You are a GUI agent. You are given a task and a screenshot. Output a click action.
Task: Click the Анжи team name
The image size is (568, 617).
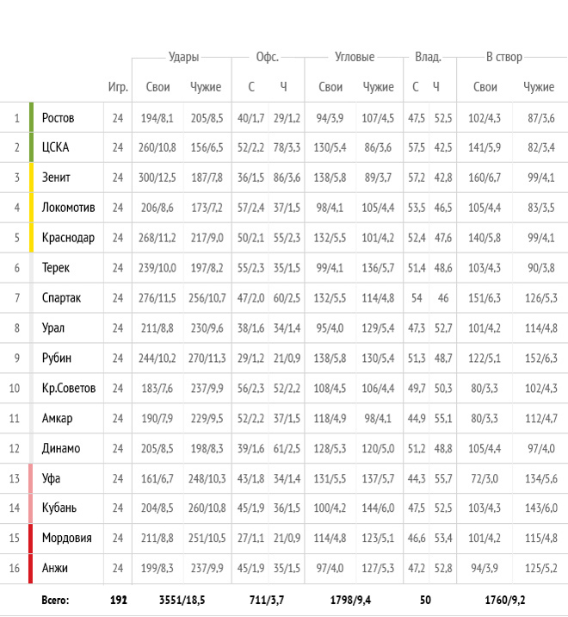click(x=55, y=569)
